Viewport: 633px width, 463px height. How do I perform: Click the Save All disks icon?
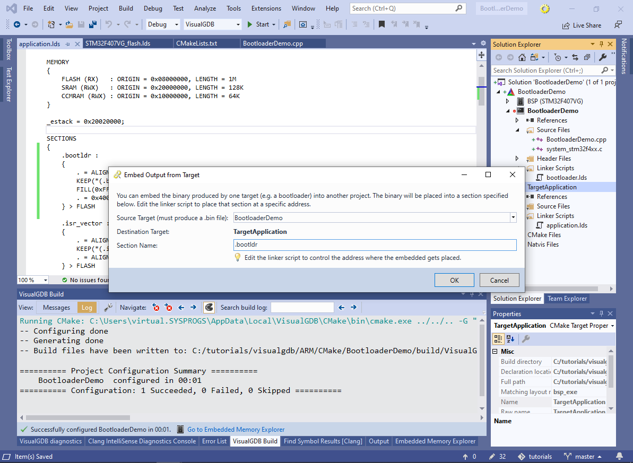[x=93, y=24]
